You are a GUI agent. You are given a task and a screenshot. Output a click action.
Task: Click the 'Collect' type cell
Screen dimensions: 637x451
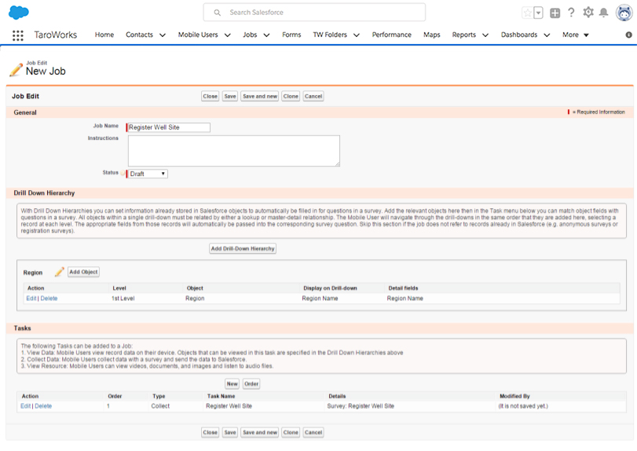[160, 406]
